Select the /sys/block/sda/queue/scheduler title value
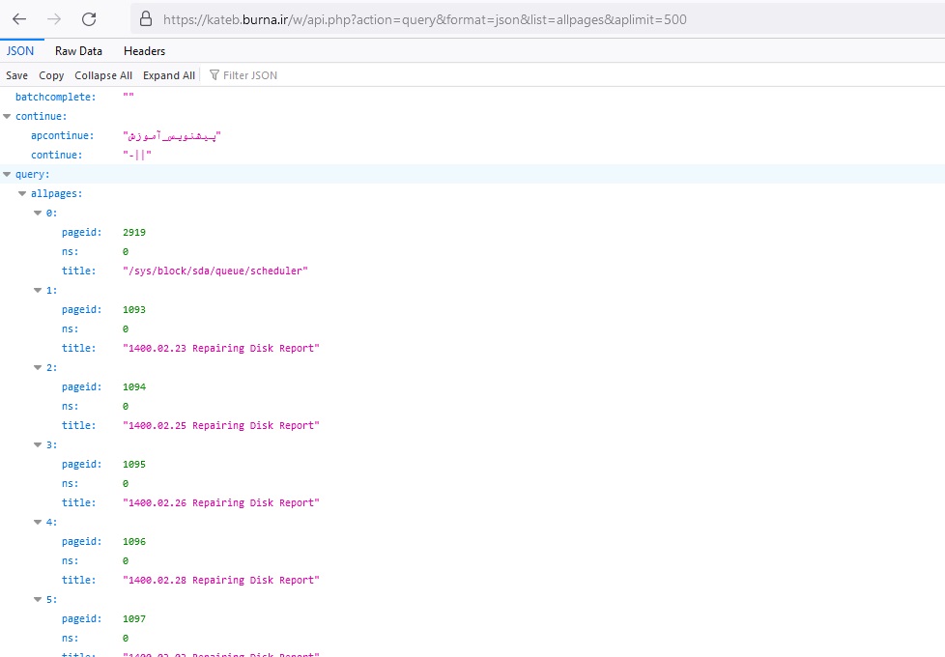945x657 pixels. [215, 271]
